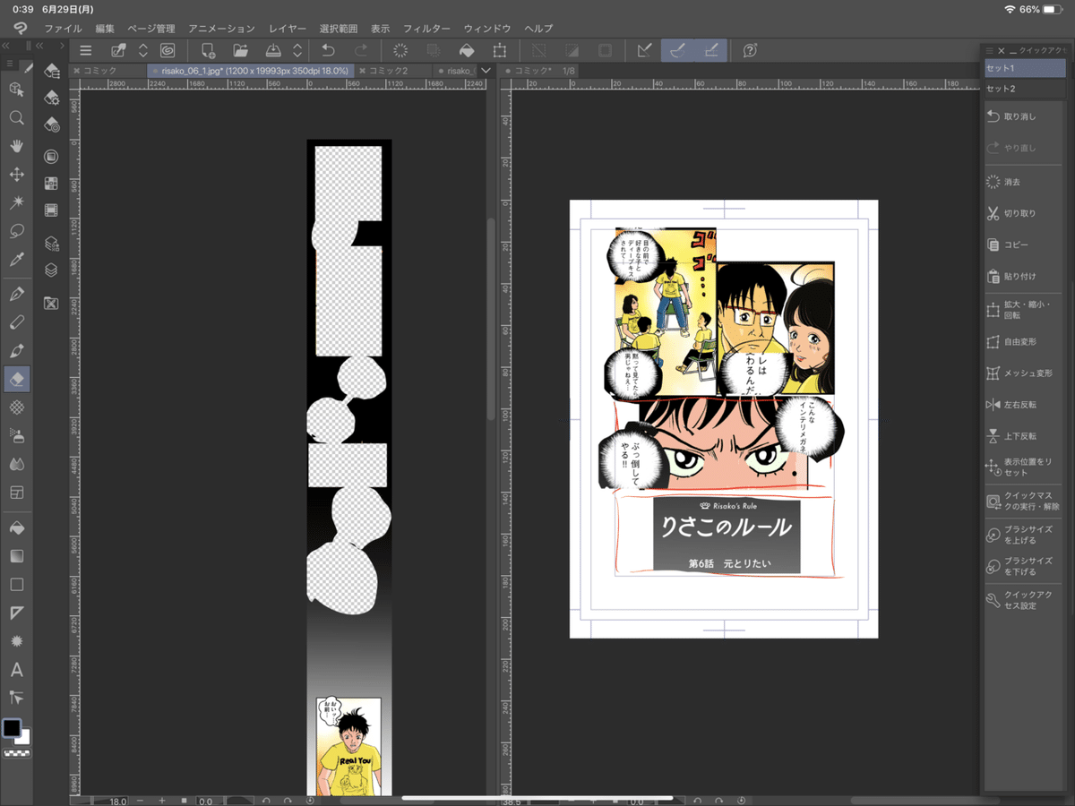This screenshot has width=1075, height=806.
Task: Toggle Snap to Ruler in the command bar
Action: tap(644, 51)
